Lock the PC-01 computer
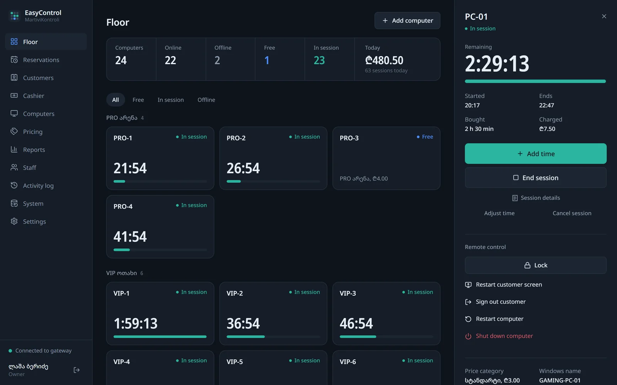Viewport: 617px width, 385px height. click(x=536, y=265)
